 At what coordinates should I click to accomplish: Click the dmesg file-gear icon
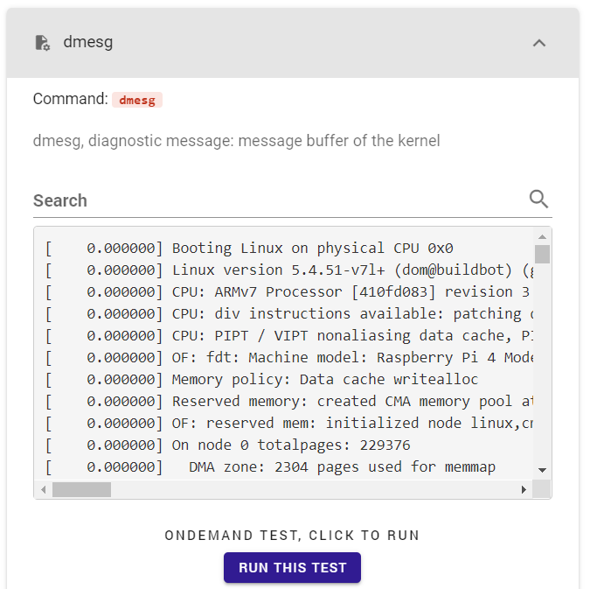point(42,43)
